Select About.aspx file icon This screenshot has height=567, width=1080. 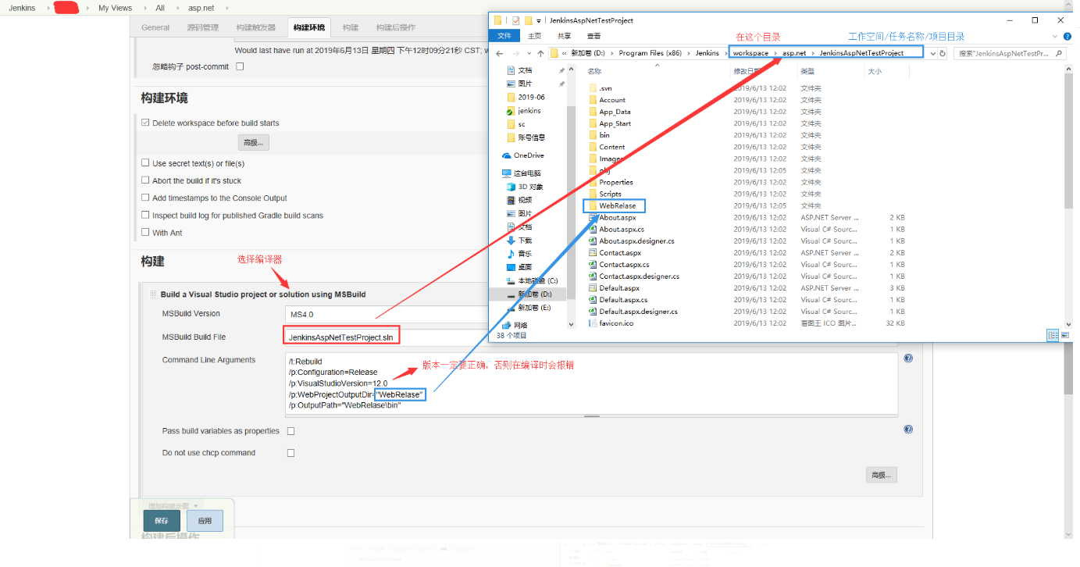click(x=593, y=217)
